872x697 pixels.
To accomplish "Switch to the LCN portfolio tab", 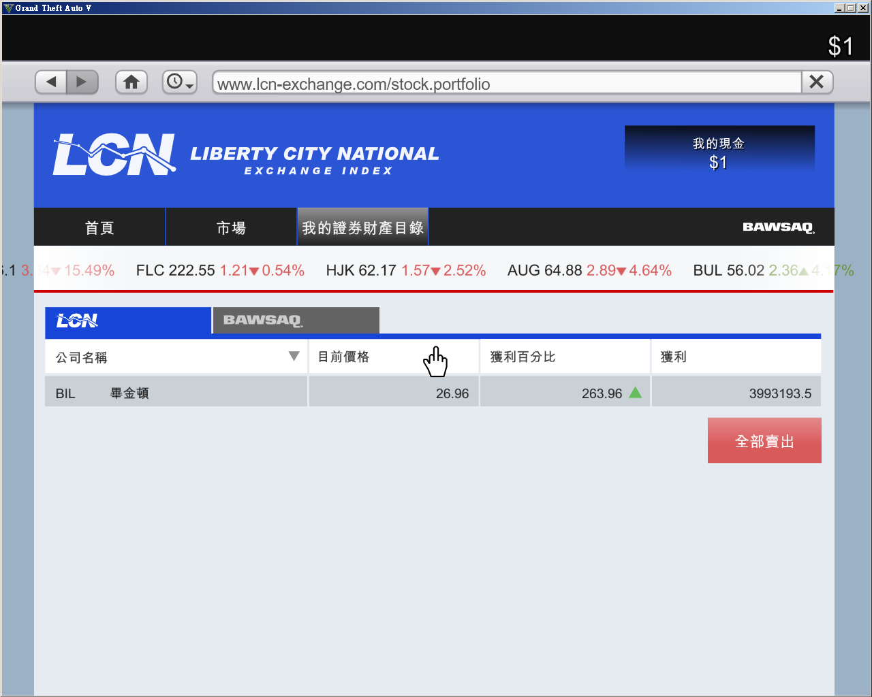I will 128,321.
